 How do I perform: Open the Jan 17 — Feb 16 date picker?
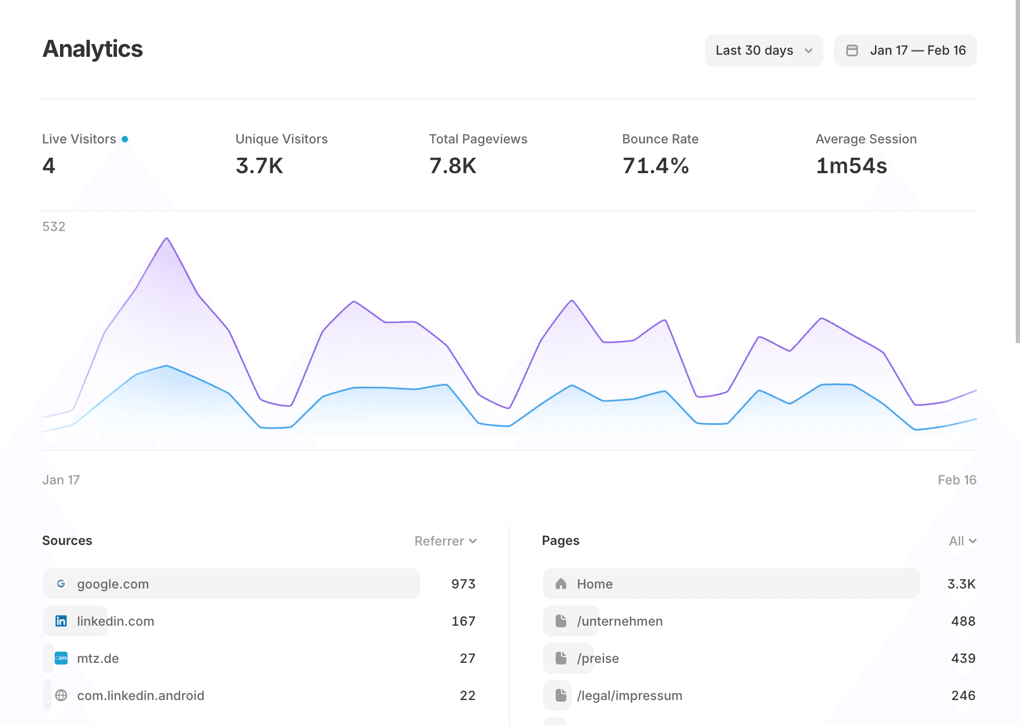(917, 50)
